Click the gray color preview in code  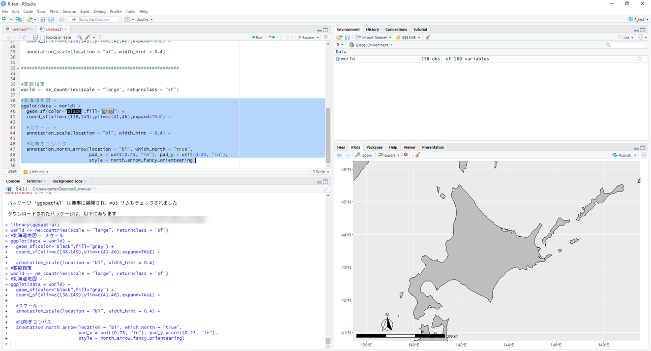tap(108, 111)
